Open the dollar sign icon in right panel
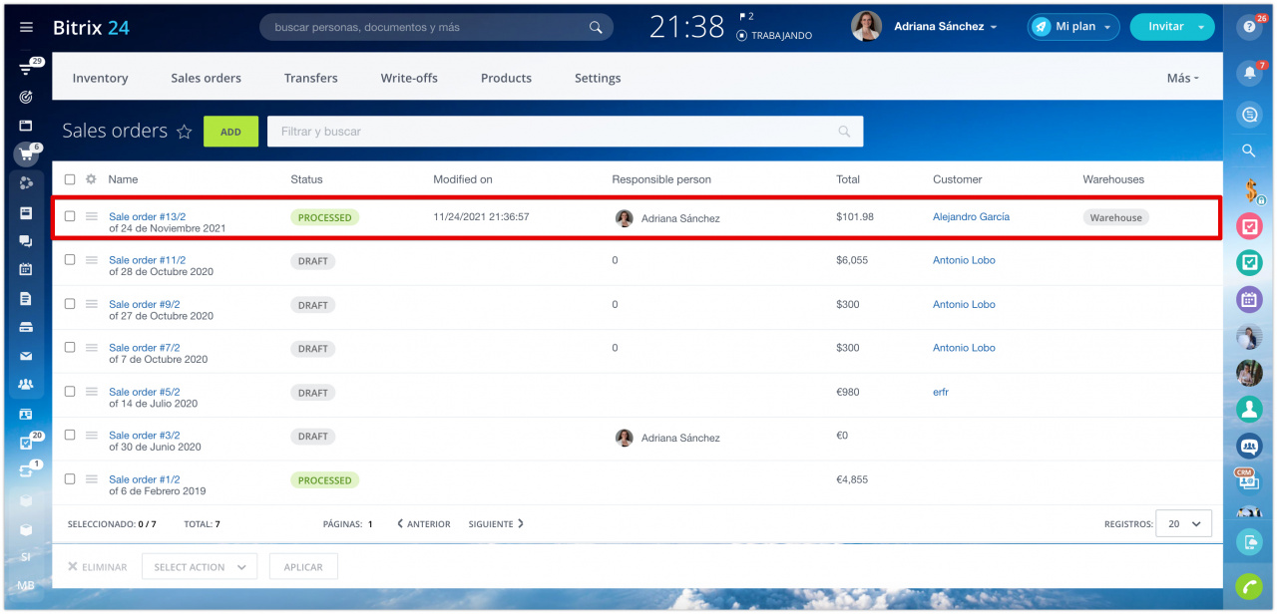1277x614 pixels. click(x=1249, y=189)
